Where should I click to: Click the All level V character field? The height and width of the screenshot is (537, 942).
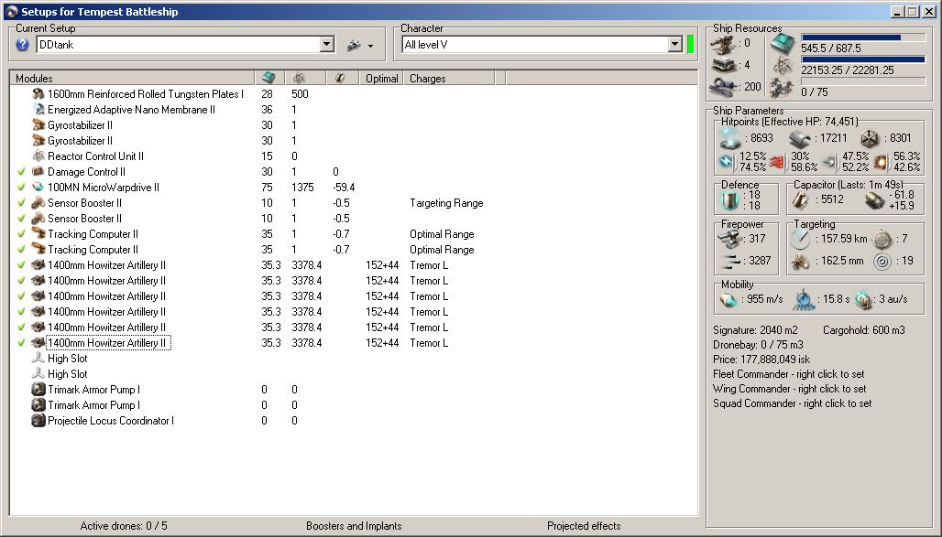point(535,45)
